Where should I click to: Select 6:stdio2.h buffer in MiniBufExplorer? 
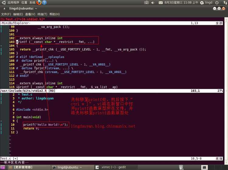click(33, 19)
